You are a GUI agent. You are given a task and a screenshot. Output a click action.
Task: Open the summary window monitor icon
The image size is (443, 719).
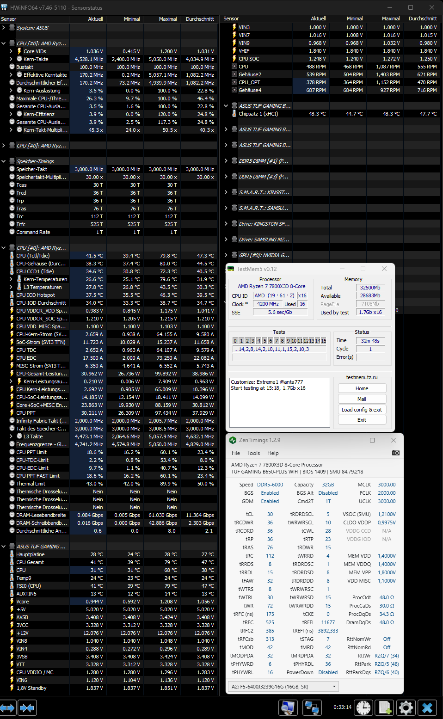(x=288, y=707)
